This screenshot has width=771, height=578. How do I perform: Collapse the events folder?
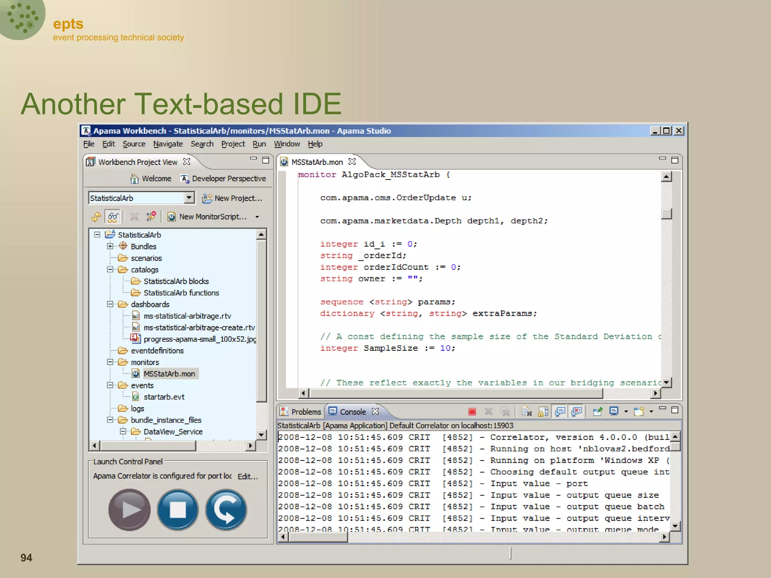pyautogui.click(x=110, y=385)
